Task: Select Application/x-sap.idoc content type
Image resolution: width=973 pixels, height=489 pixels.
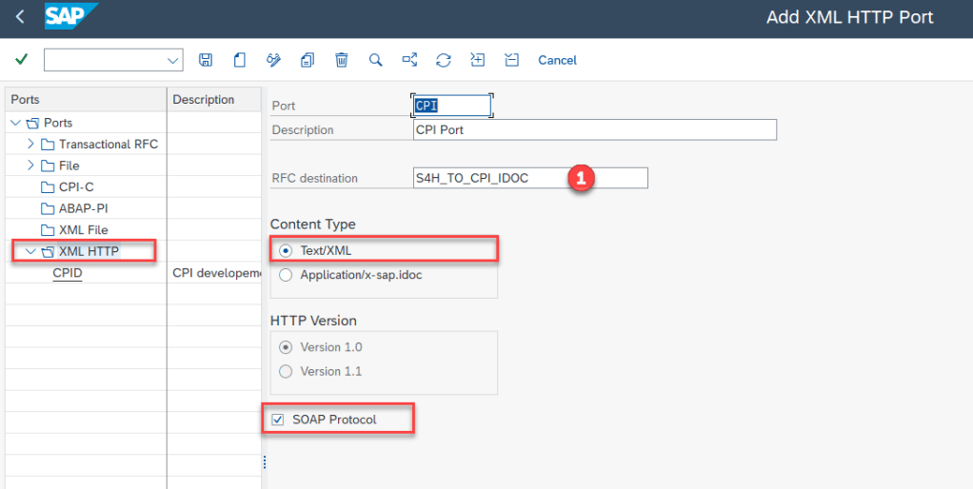Action: [x=286, y=275]
